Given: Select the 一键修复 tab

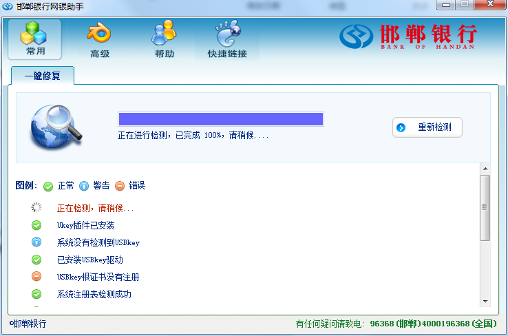Looking at the screenshot, I should point(43,76).
